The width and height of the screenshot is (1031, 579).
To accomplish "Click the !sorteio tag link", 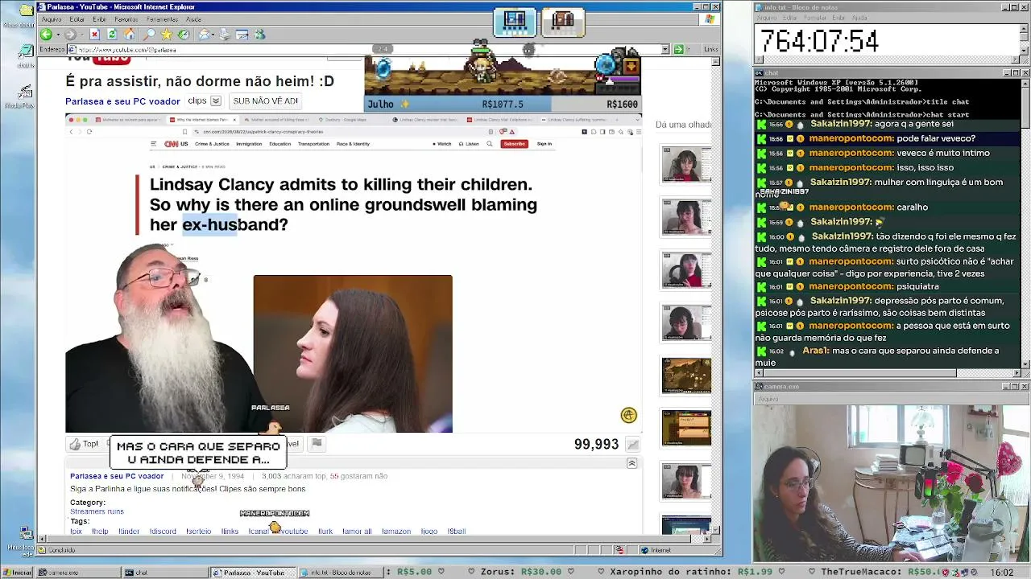I will [199, 532].
